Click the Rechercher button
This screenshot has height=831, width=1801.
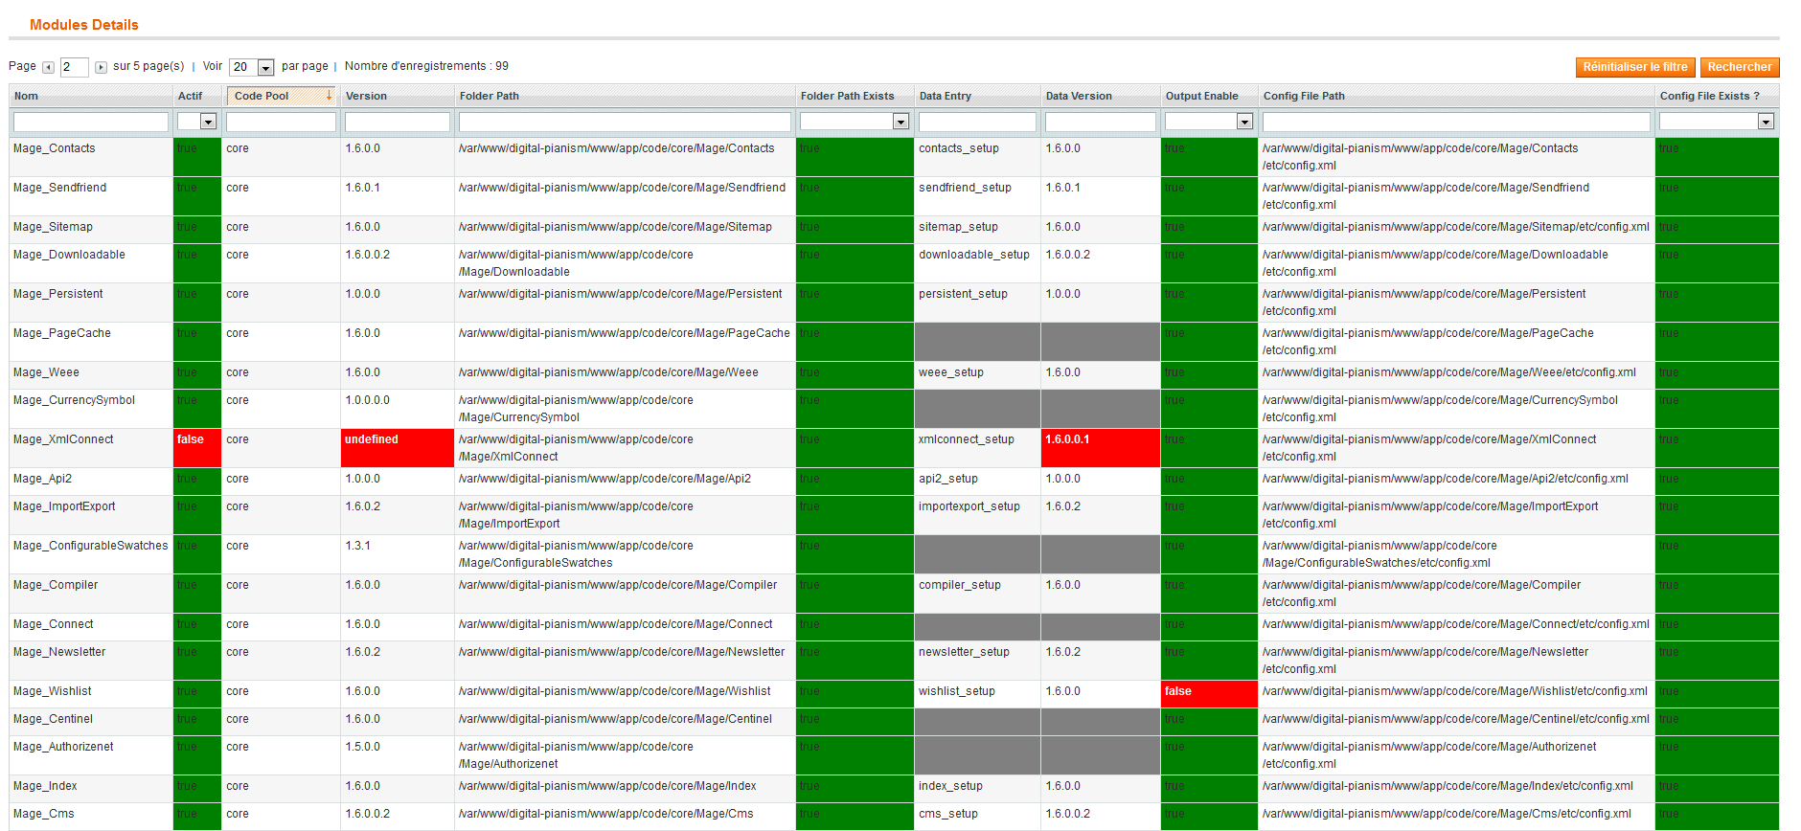pyautogui.click(x=1740, y=67)
